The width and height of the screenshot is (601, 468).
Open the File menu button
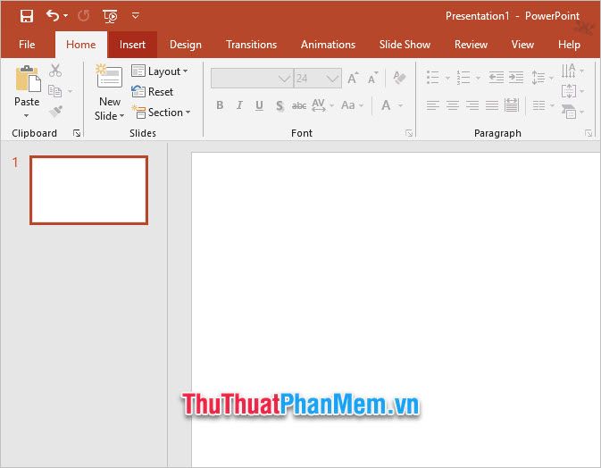coord(27,45)
